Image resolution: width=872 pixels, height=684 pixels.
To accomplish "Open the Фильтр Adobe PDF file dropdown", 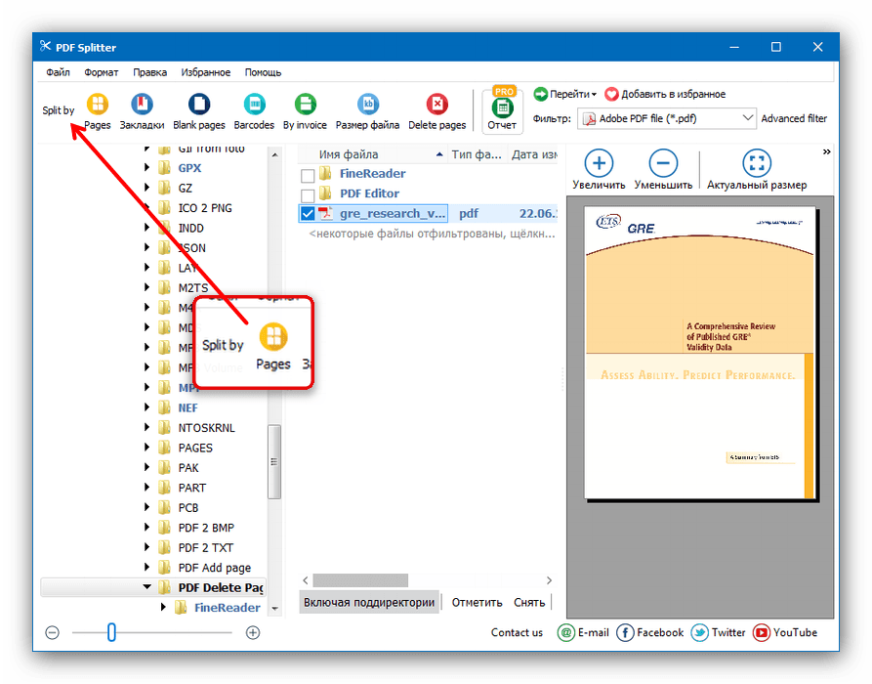I will [x=666, y=118].
